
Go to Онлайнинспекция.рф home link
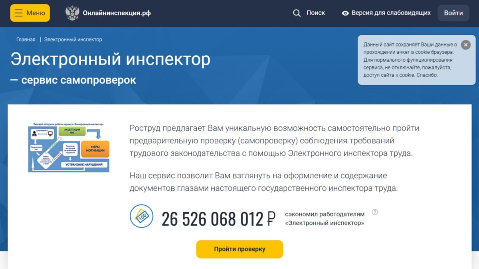click(x=117, y=13)
